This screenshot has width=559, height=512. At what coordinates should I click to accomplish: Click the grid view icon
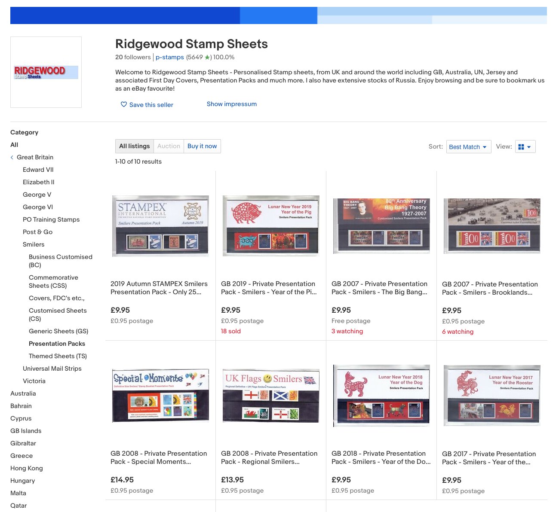tap(521, 147)
